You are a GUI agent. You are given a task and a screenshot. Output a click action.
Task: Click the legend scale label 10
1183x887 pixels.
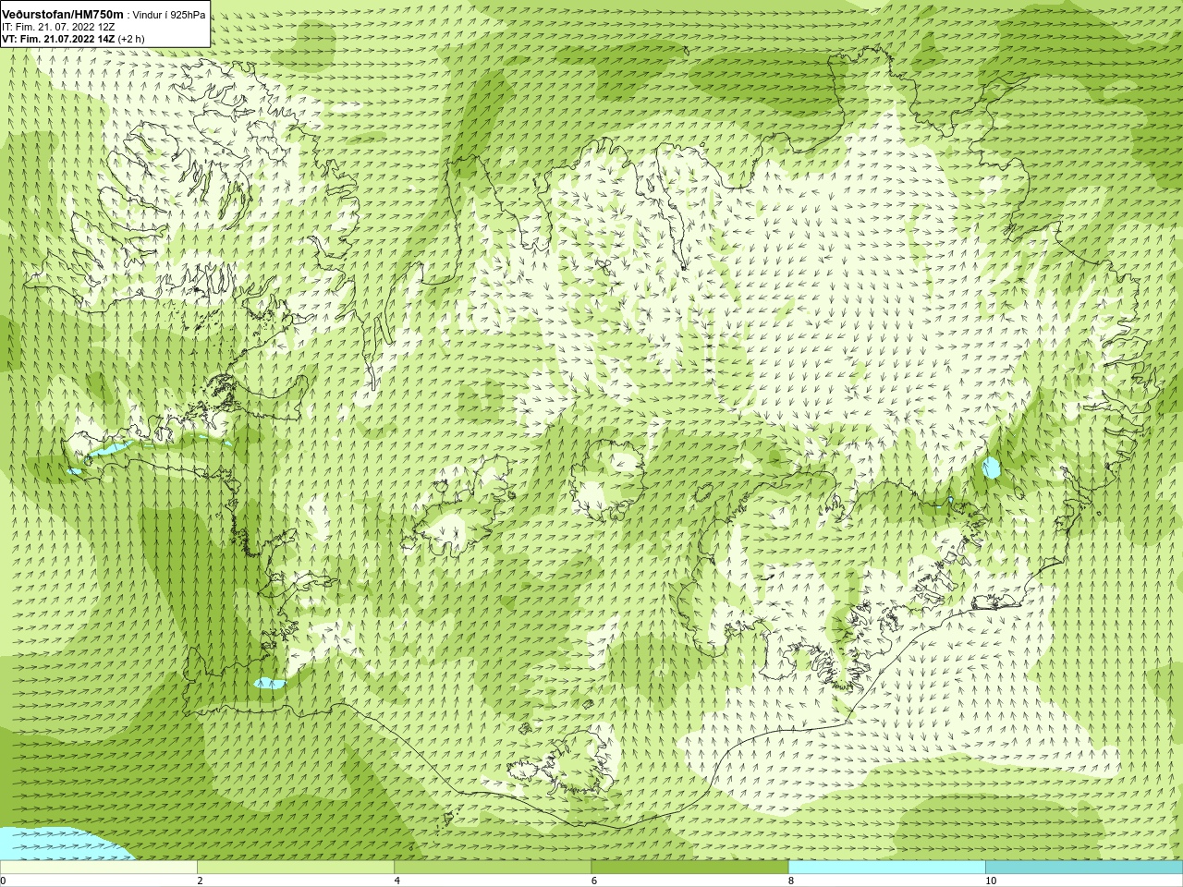[991, 881]
